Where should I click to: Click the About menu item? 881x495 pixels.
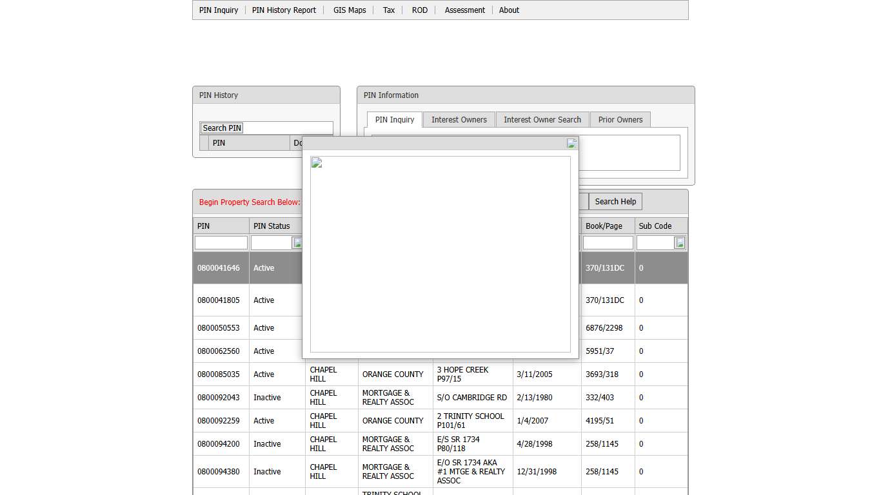(x=509, y=10)
